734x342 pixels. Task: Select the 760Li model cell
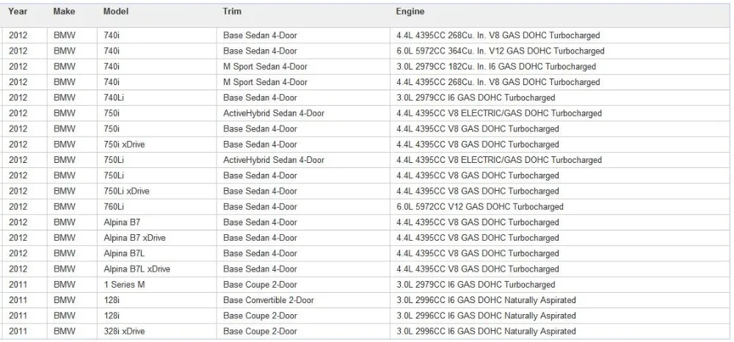(132, 207)
